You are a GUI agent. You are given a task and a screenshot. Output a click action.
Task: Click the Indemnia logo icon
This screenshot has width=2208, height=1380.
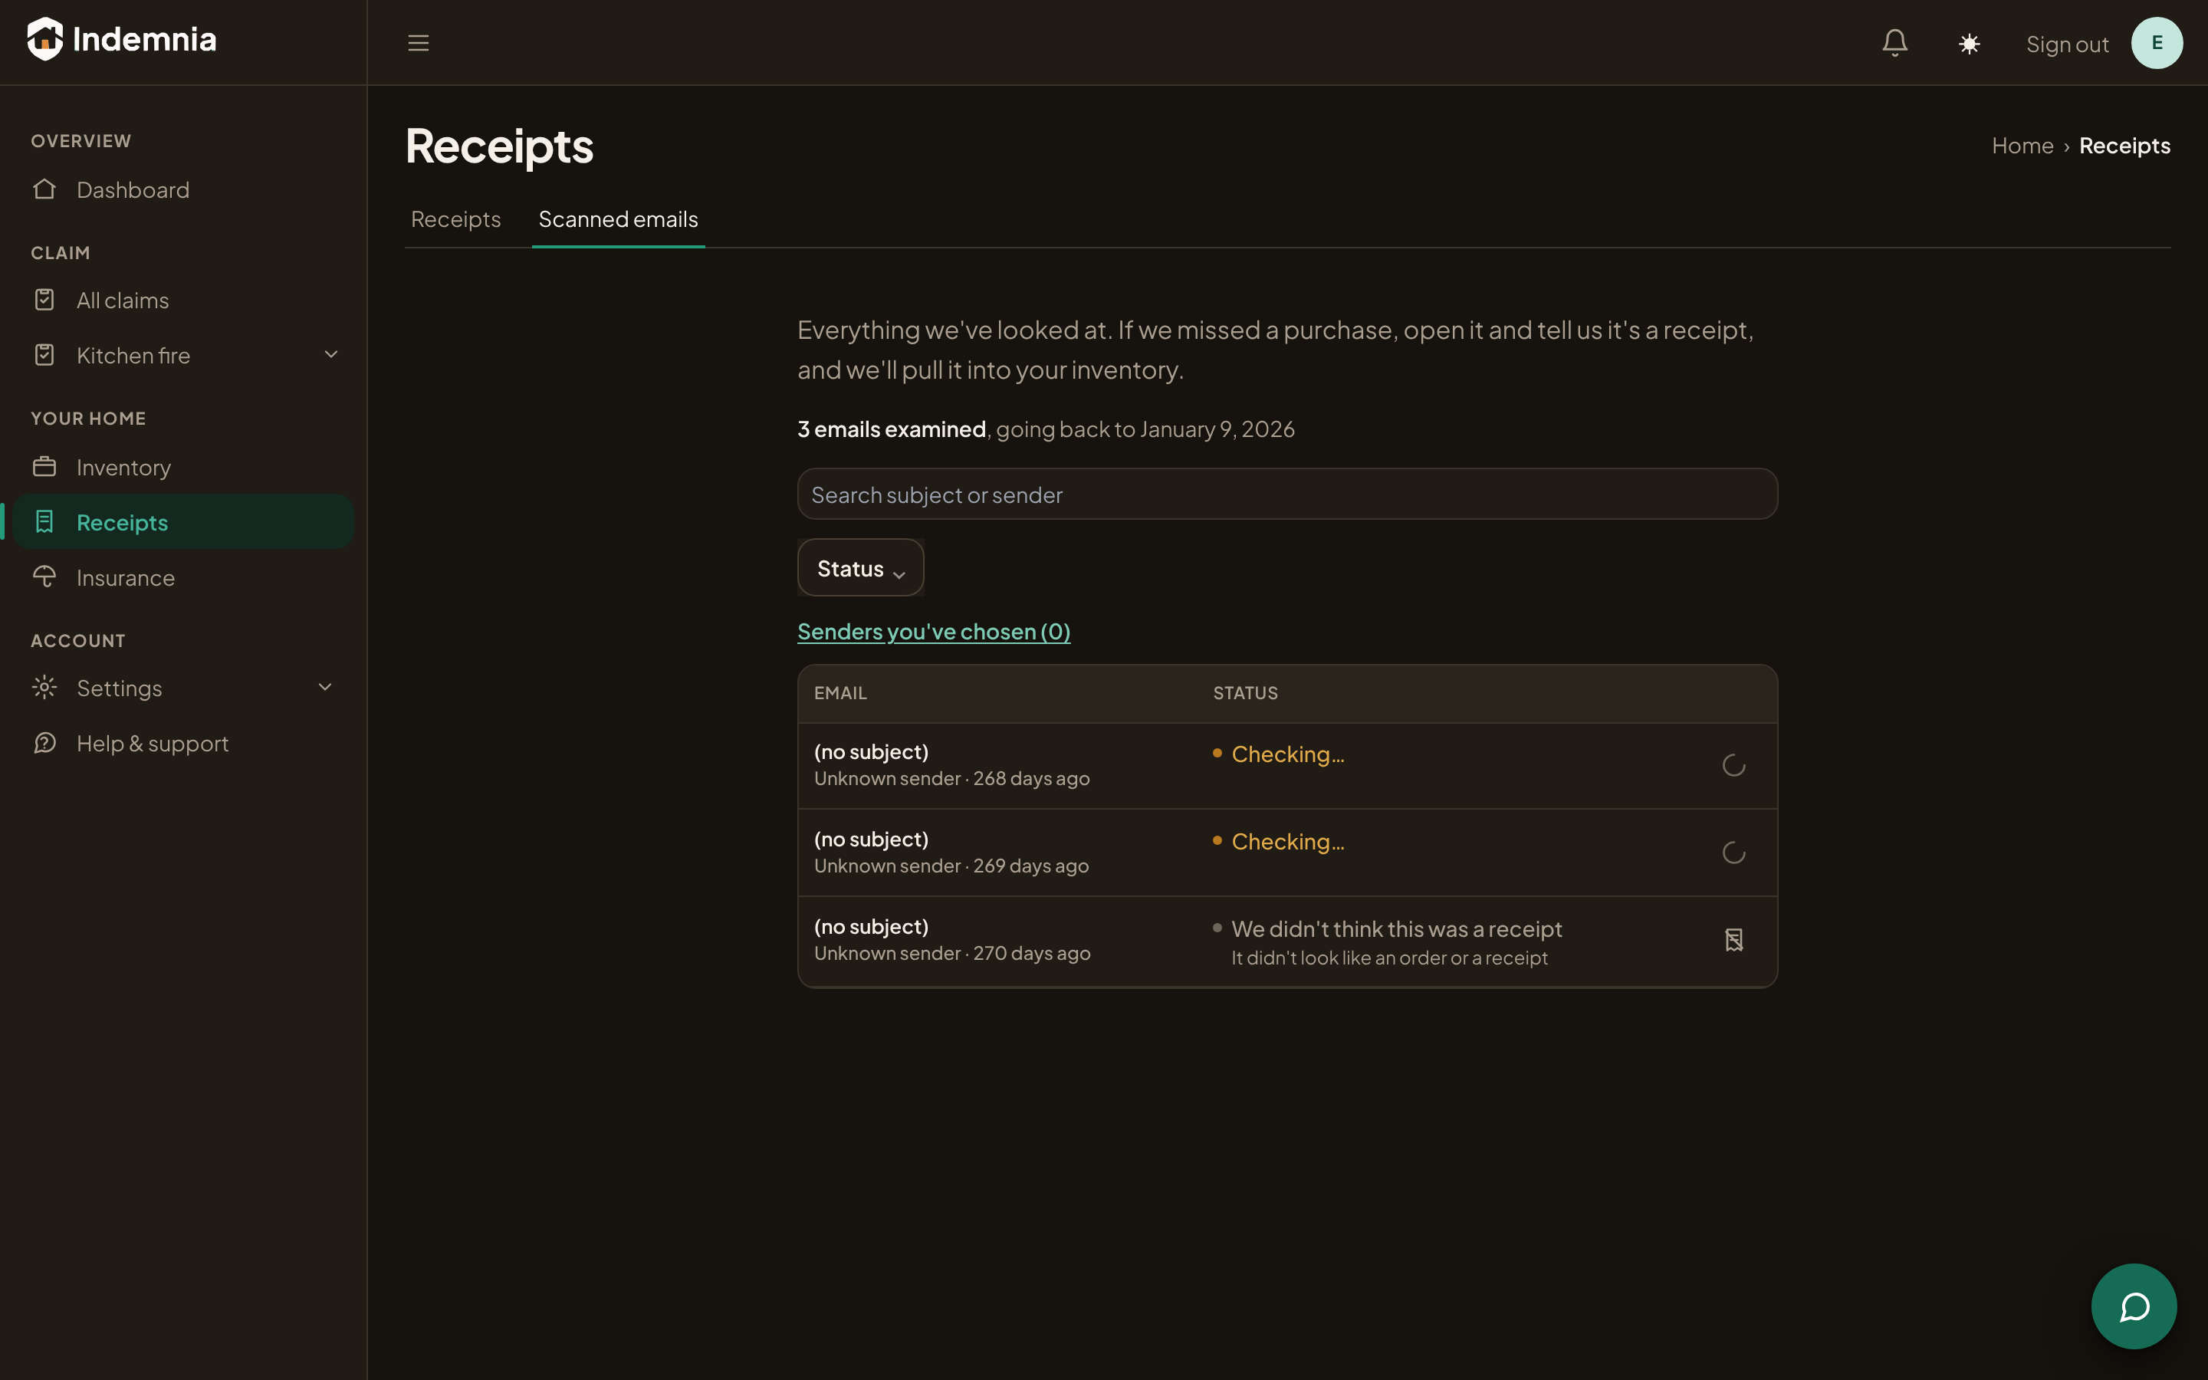coord(44,39)
